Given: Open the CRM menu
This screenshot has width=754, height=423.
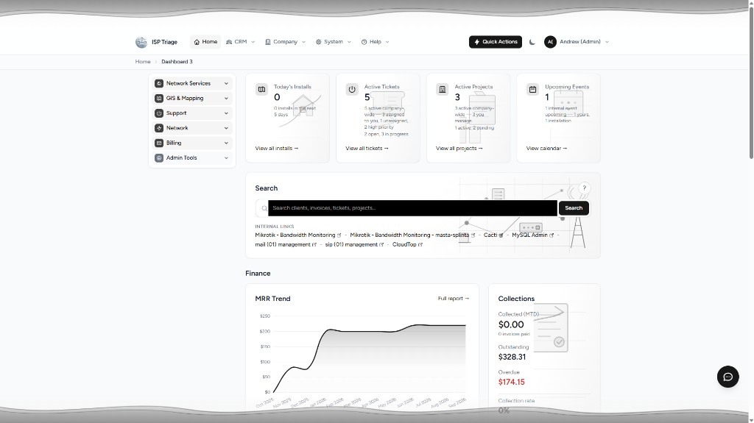Looking at the screenshot, I should click(241, 42).
